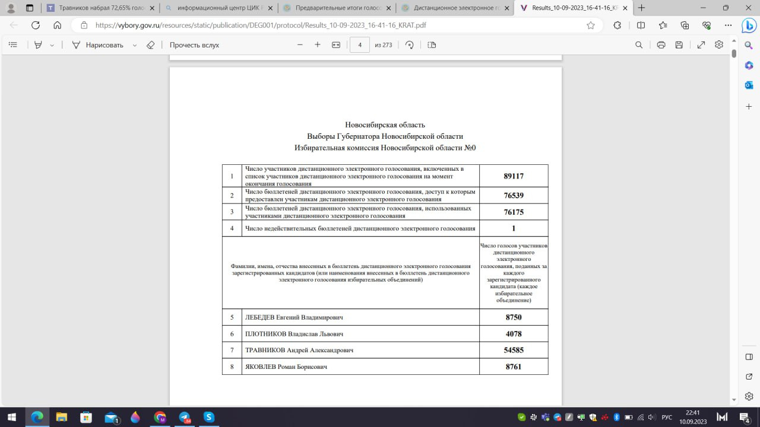Click Прочесть вслух read aloud button
Screen dimensions: 760x427
click(x=194, y=45)
